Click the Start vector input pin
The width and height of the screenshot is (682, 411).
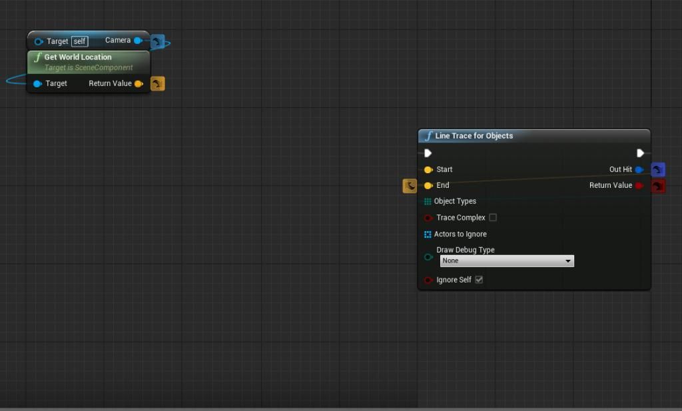coord(428,170)
